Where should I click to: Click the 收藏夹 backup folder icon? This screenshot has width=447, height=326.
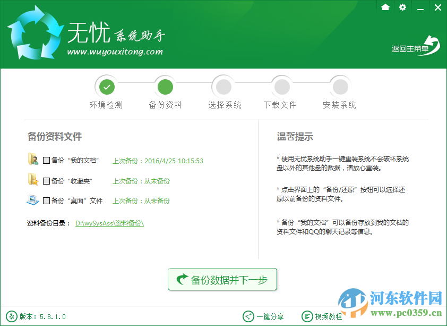tap(33, 180)
